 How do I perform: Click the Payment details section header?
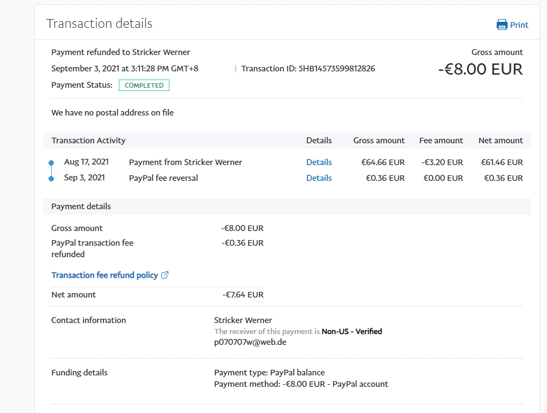click(x=81, y=206)
